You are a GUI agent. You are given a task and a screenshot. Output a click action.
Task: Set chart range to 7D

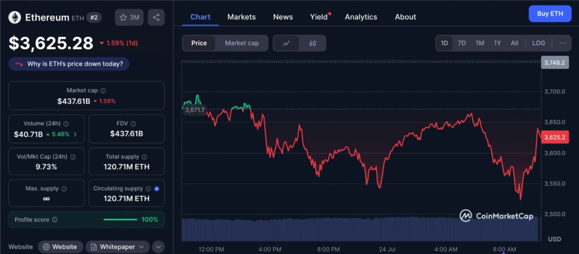click(x=461, y=43)
